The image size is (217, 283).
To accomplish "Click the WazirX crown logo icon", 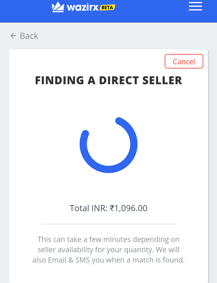I will (x=58, y=7).
